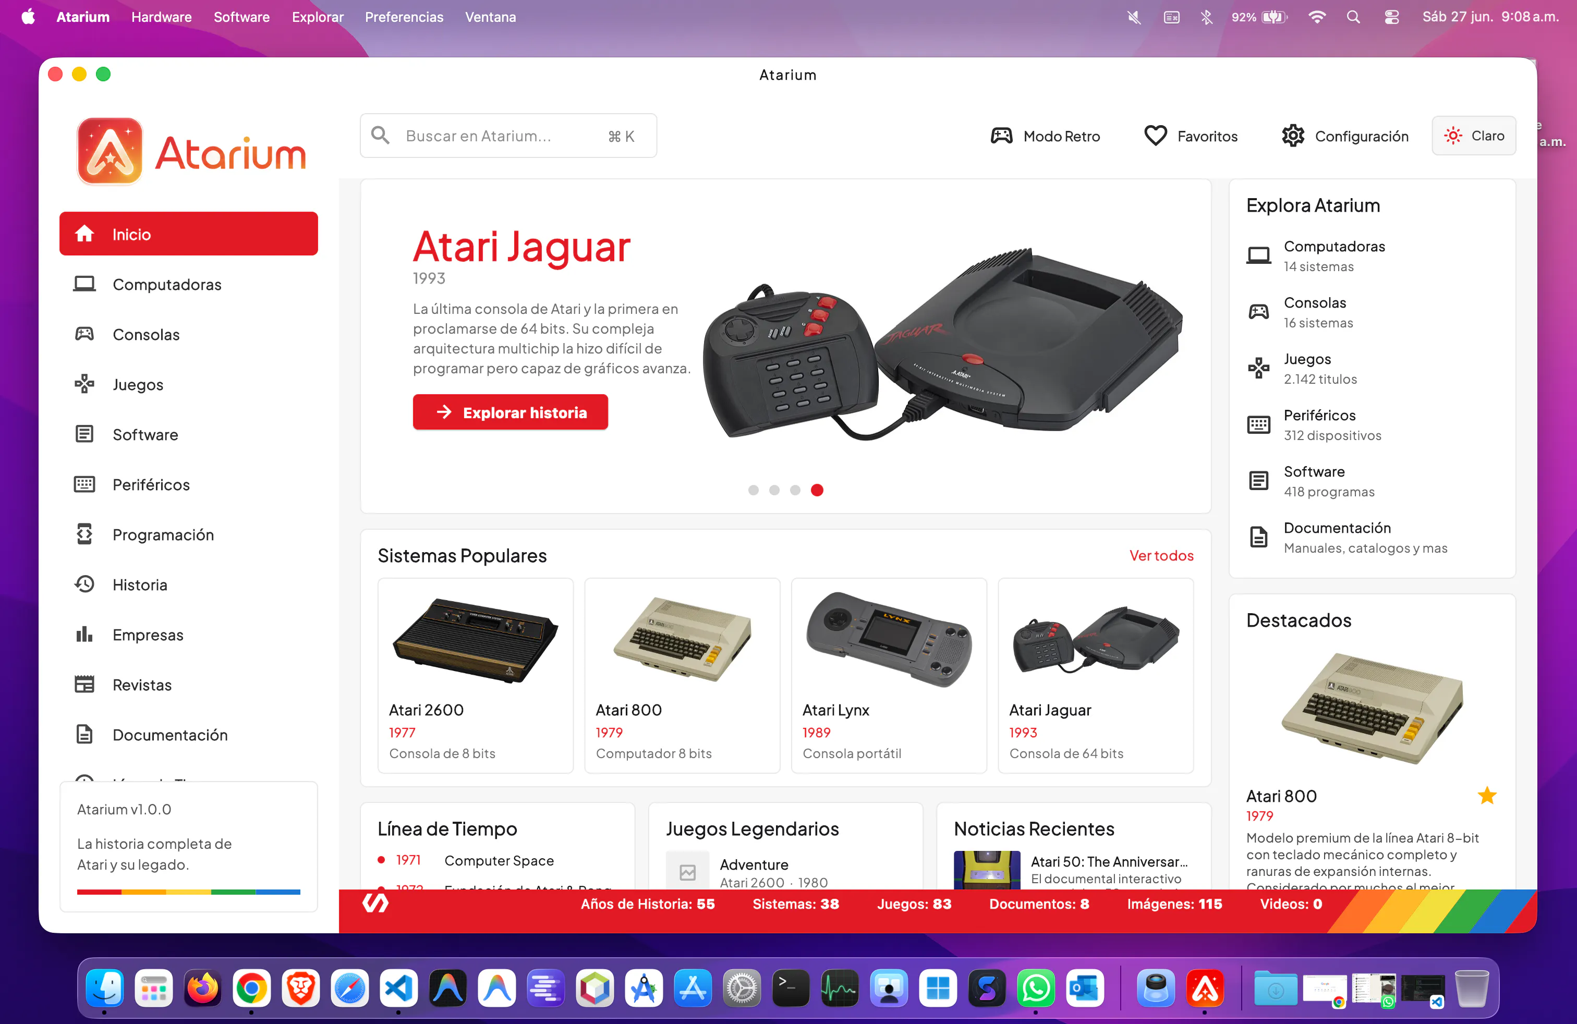Click the Imágenes: 115 status entry
This screenshot has height=1024, width=1577.
1174,904
